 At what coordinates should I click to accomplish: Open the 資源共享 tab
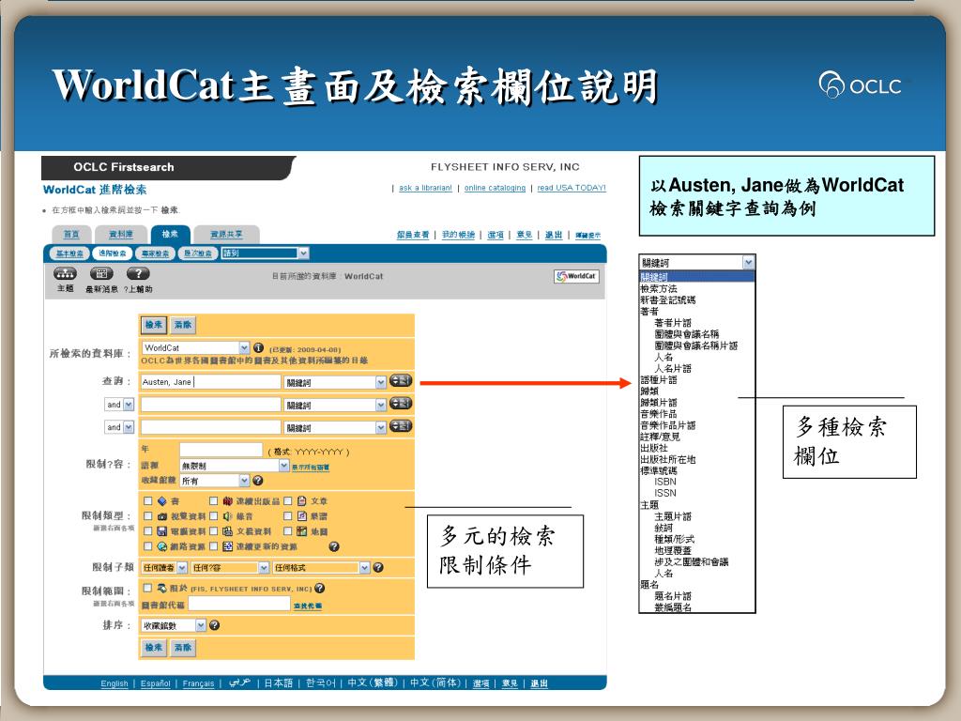226,234
